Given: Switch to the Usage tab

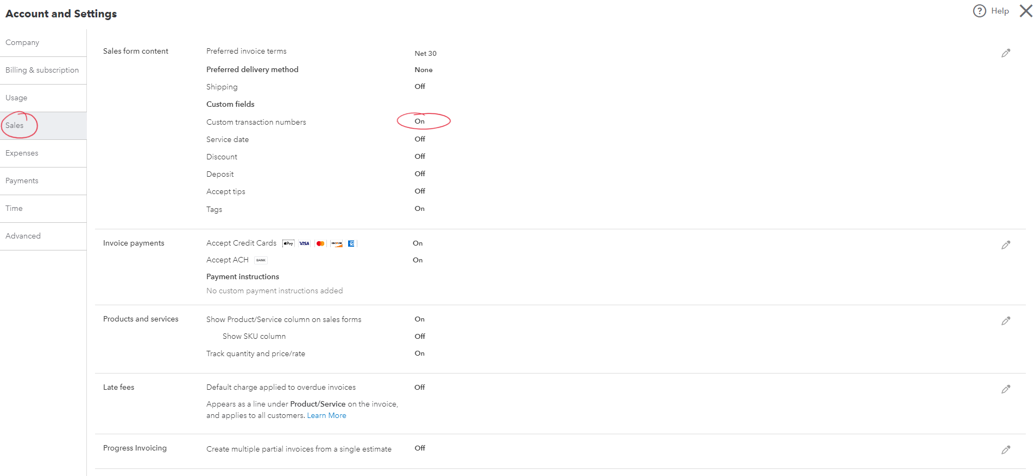Looking at the screenshot, I should point(43,98).
